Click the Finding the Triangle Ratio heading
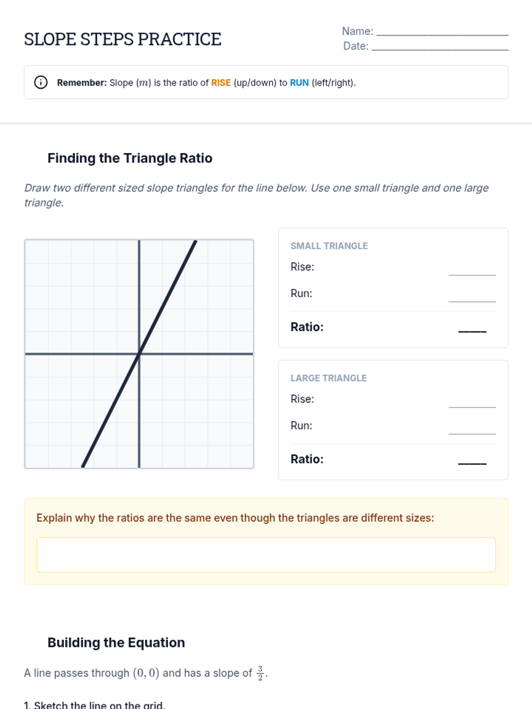This screenshot has height=709, width=532. [130, 158]
